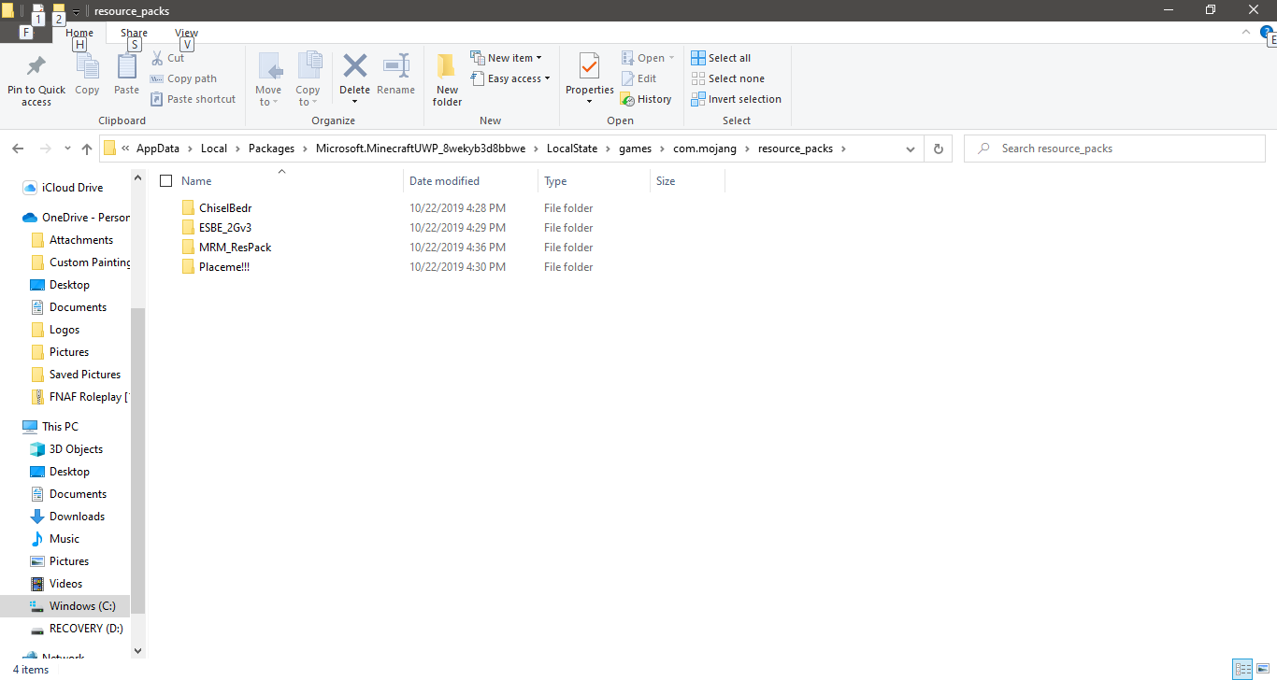Click Invert selection in the ribbon
The height and width of the screenshot is (680, 1277).
[x=736, y=99]
